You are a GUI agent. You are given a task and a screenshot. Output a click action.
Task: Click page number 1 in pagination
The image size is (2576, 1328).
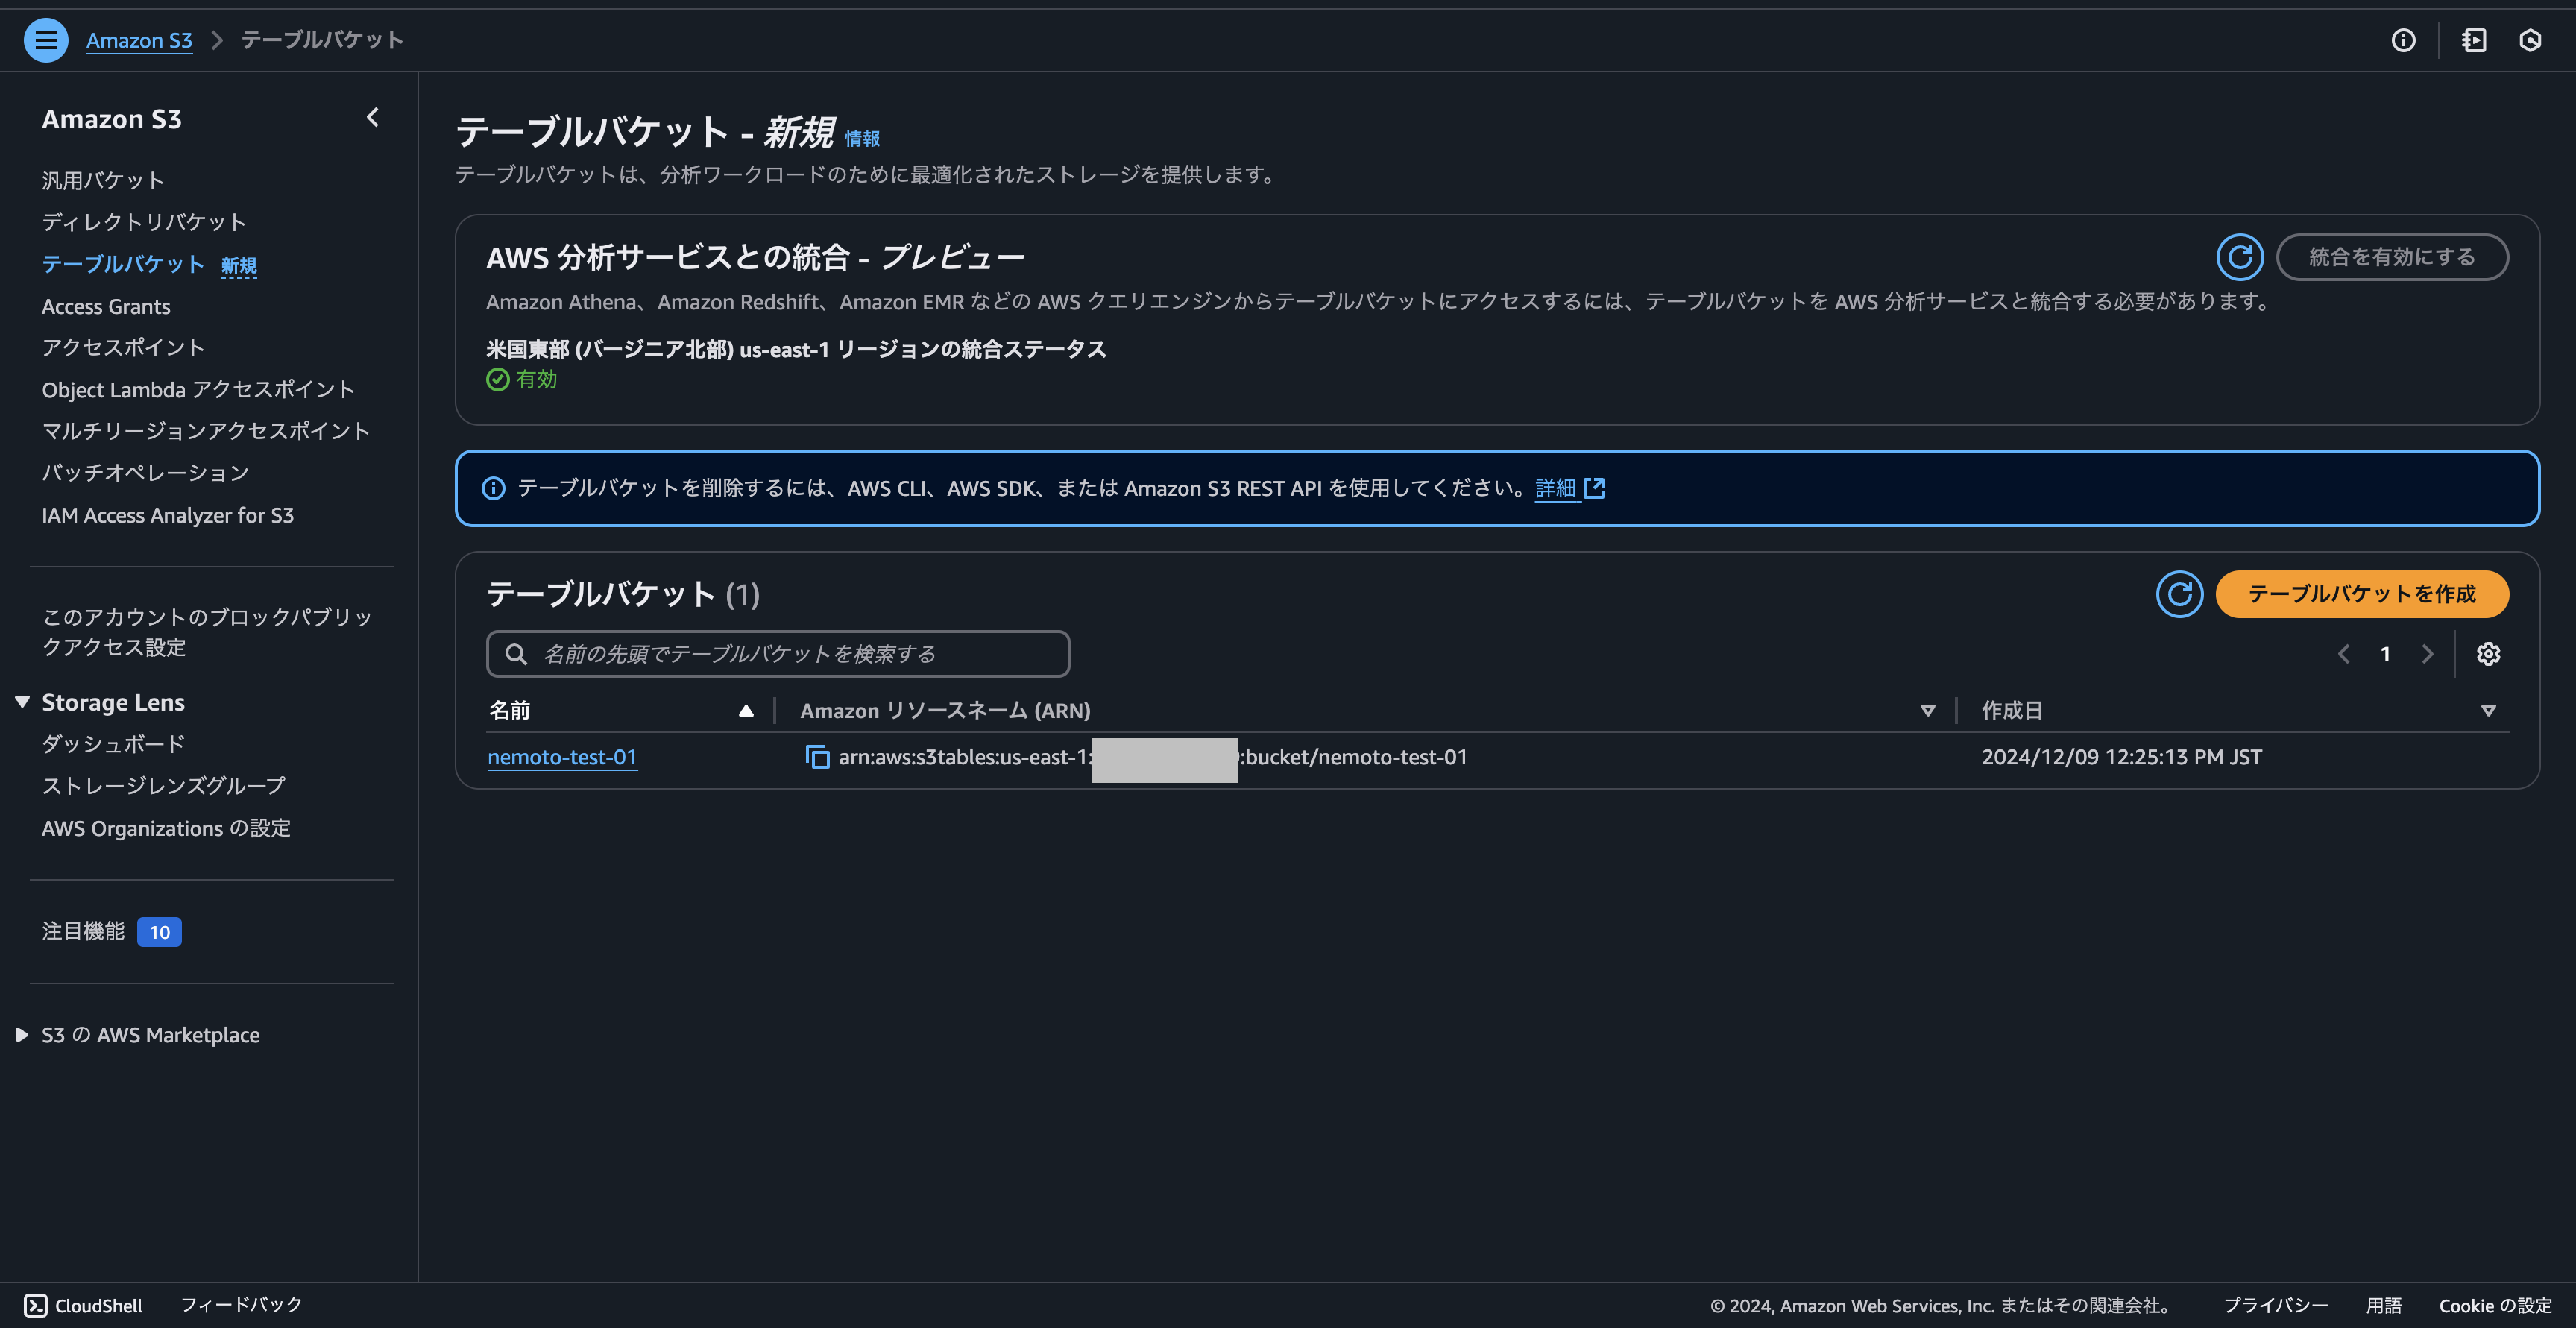[x=2385, y=654]
